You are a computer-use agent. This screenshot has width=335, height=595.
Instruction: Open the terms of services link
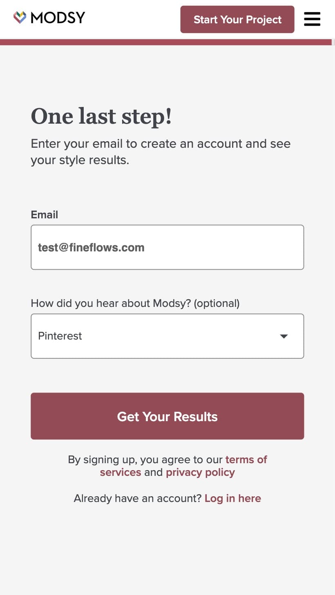(183, 466)
